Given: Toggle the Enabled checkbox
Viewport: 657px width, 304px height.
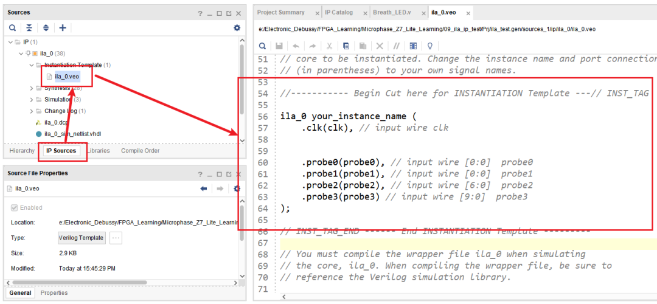Looking at the screenshot, I should click(14, 208).
